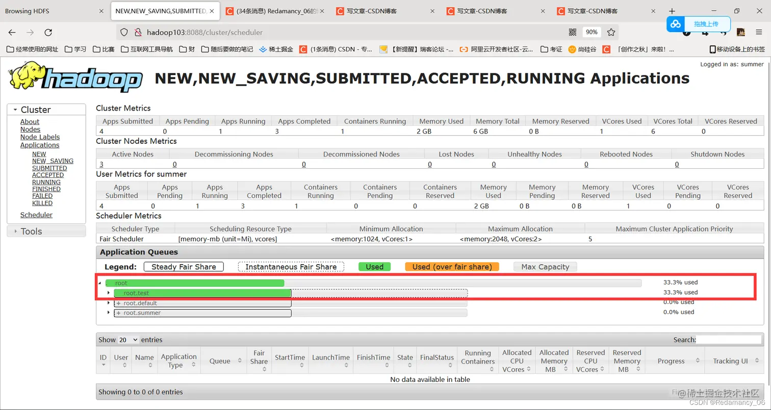The width and height of the screenshot is (771, 410).
Task: Go back using the browser back arrow
Action: [x=12, y=32]
